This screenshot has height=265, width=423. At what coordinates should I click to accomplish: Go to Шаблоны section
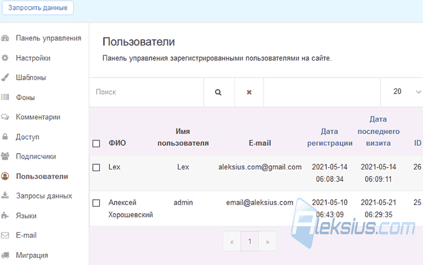pos(31,77)
